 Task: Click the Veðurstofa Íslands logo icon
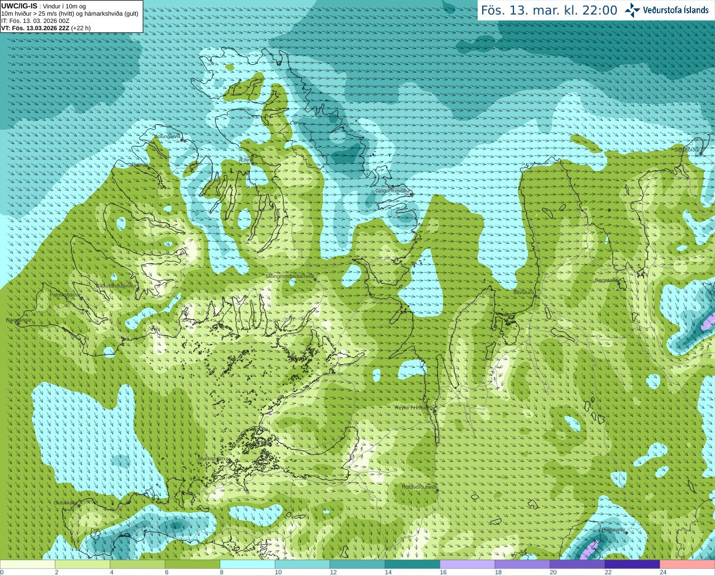632,10
